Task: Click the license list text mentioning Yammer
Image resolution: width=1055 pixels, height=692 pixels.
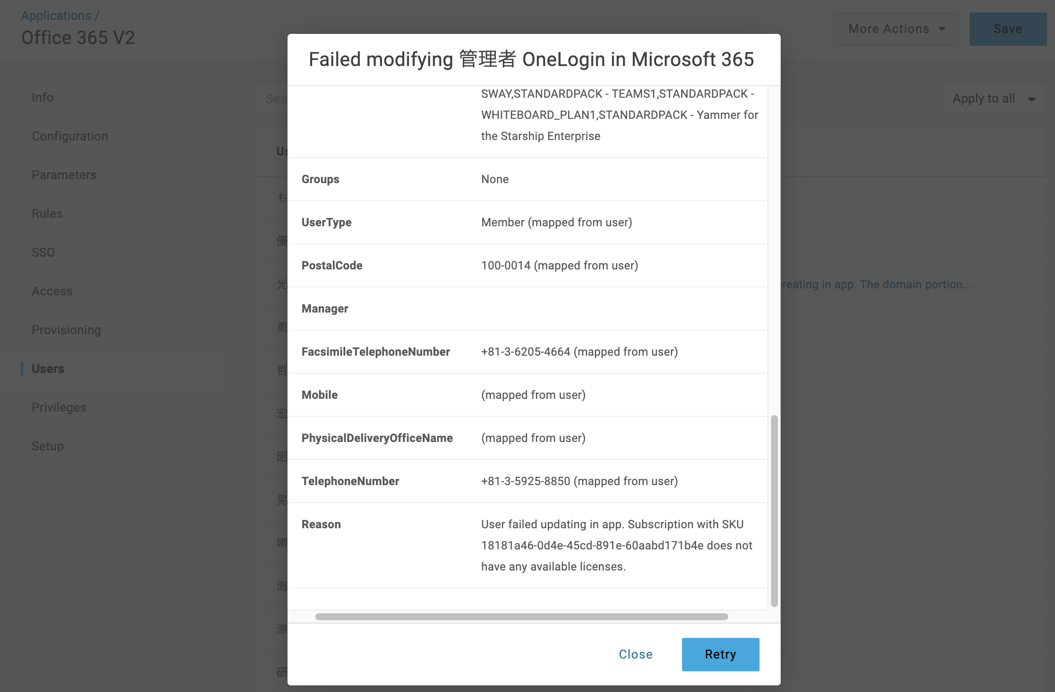Action: (619, 115)
